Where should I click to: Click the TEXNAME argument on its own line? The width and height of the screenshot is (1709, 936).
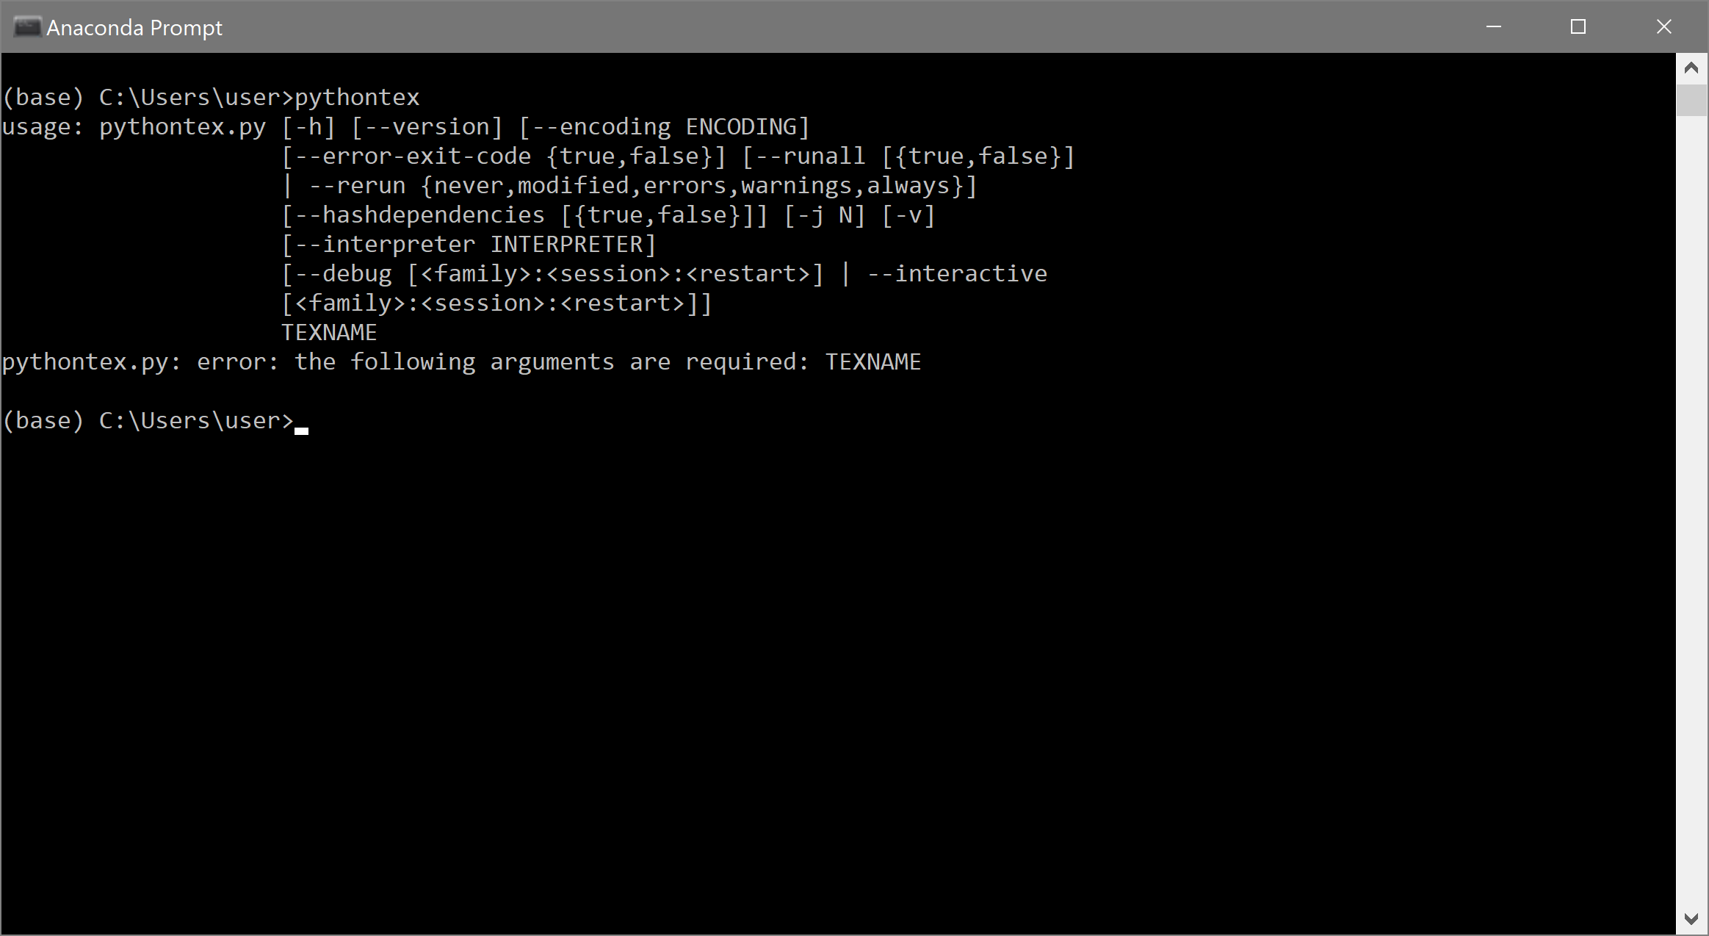point(329,332)
